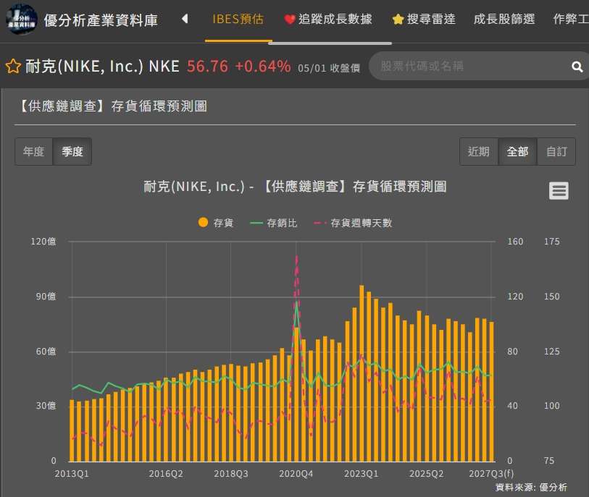Image resolution: width=589 pixels, height=497 pixels.
Task: Click the 耐克(NIKE, Inc.) NKE stock name
Action: pos(102,67)
